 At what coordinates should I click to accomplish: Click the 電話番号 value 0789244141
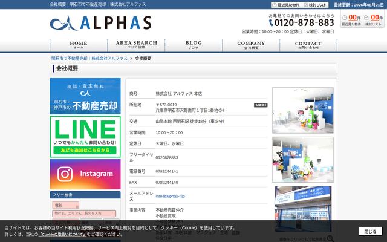pyautogui.click(x=167, y=171)
